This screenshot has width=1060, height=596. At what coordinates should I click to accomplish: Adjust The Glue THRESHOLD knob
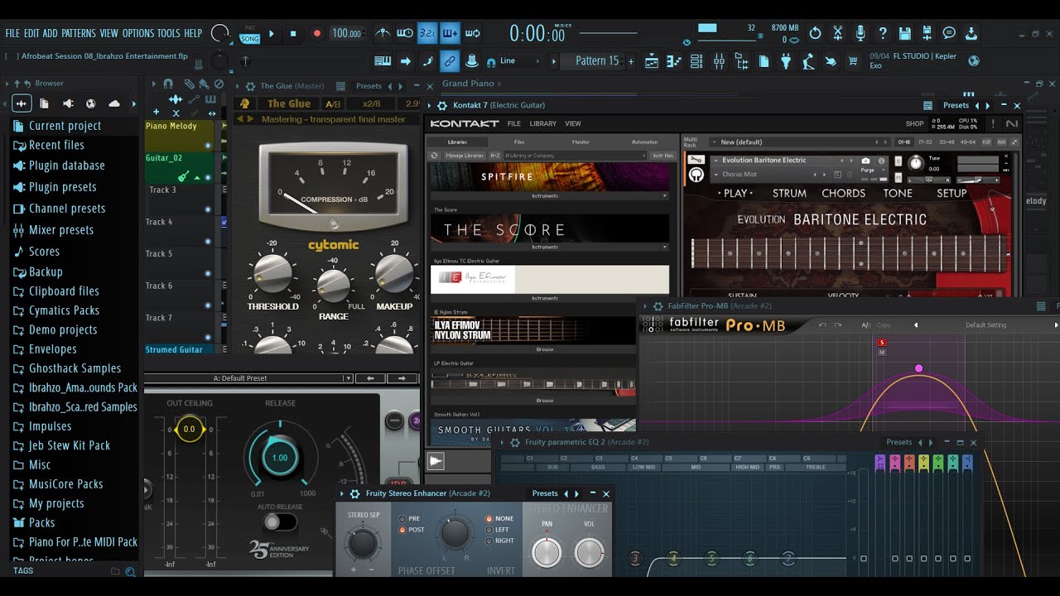click(x=272, y=273)
